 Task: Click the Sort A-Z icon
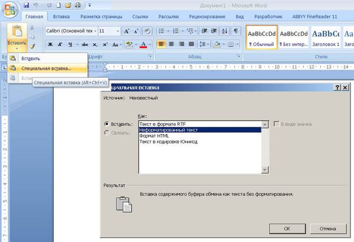225,31
